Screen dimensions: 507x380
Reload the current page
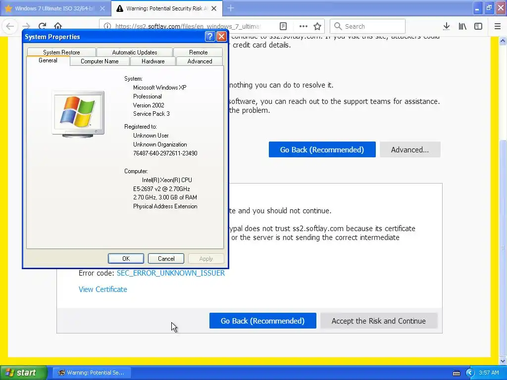[x=42, y=26]
